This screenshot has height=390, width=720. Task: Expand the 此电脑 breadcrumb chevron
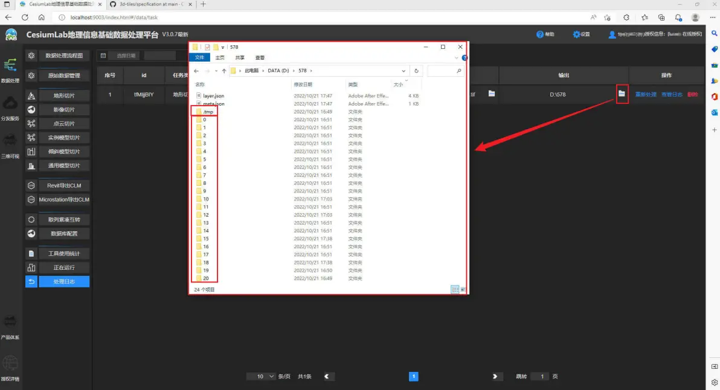pyautogui.click(x=263, y=71)
